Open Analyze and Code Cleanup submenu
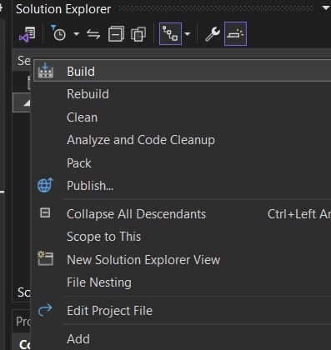Screen dimensions: 331x350 coord(141,140)
